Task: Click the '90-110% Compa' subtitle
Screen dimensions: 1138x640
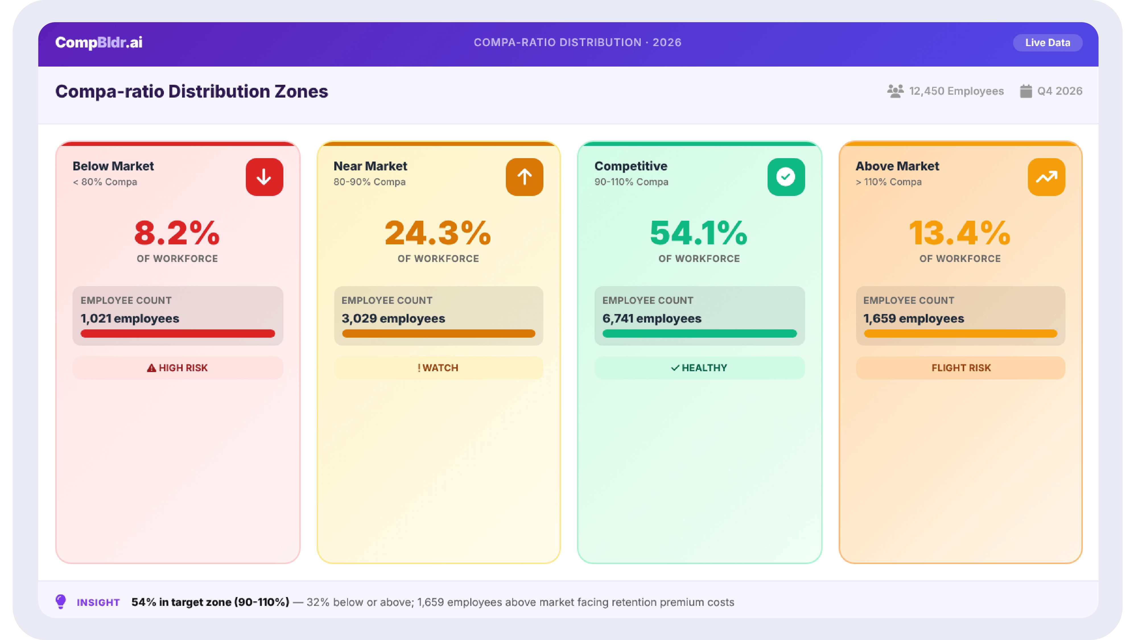Action: (x=631, y=182)
